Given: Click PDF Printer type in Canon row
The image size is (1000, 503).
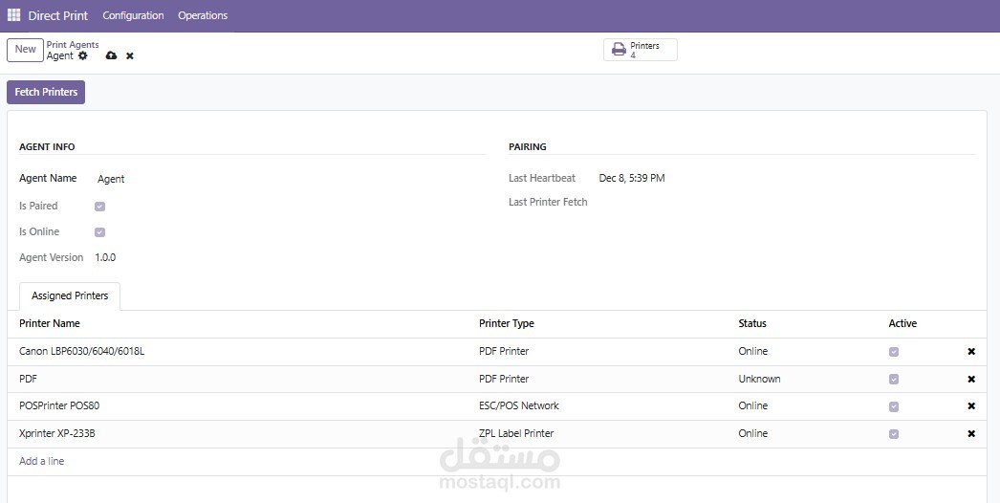Looking at the screenshot, I should point(504,351).
